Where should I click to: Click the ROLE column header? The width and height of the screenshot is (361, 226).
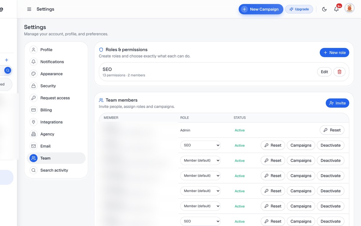coord(184,118)
